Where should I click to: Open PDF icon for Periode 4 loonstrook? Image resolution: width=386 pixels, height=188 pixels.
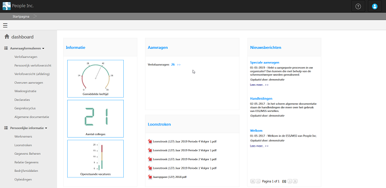click(x=150, y=141)
